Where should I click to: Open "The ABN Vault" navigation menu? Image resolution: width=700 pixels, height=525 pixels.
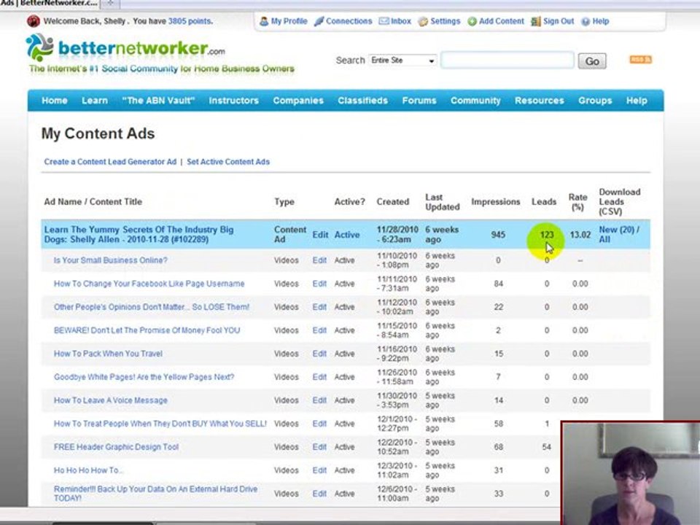click(158, 101)
